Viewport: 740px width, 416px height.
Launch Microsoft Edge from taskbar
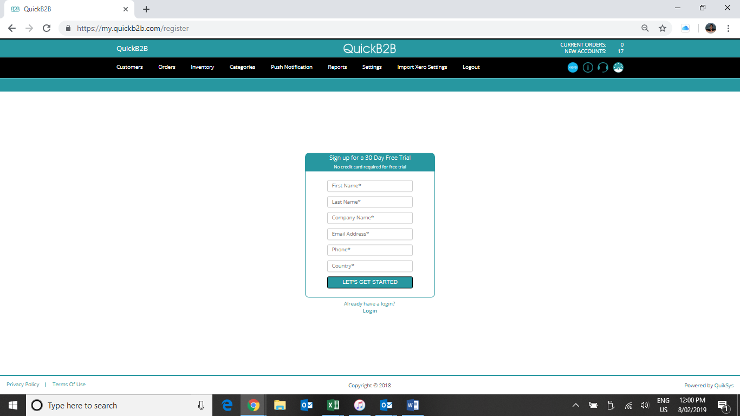(x=228, y=405)
